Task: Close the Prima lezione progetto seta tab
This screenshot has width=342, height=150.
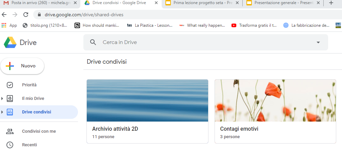Action: pos(237,3)
